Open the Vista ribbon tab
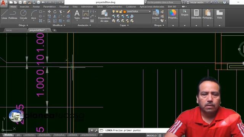Screen dimensions: 244x137 pyautogui.click(x=75, y=7)
